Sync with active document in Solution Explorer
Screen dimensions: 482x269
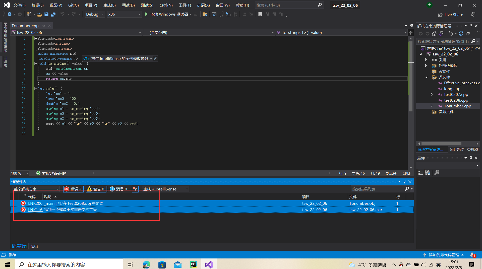tap(461, 34)
